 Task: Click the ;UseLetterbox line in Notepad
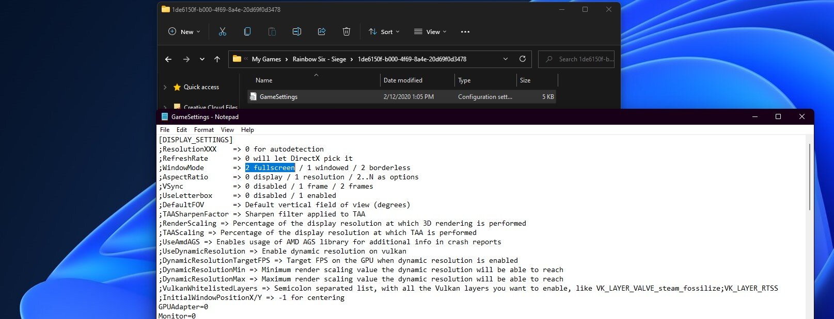pyautogui.click(x=247, y=195)
